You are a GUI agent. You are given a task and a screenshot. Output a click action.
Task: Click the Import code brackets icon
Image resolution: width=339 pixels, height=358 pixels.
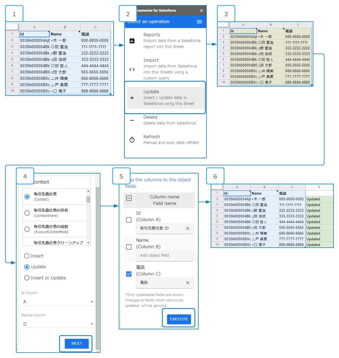pyautogui.click(x=132, y=69)
